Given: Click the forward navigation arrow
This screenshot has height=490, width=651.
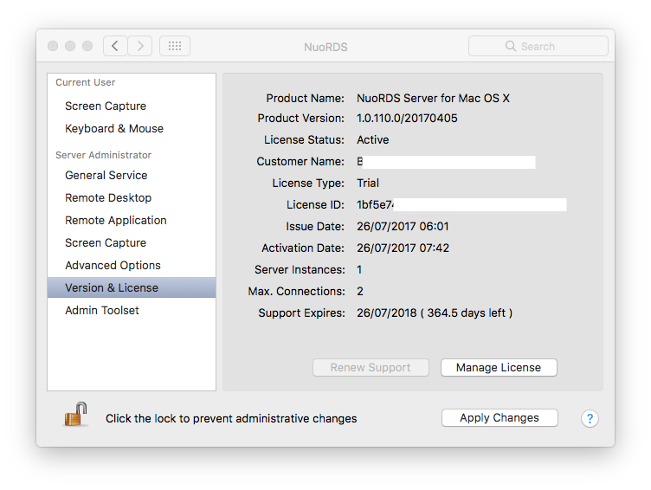Looking at the screenshot, I should tap(140, 46).
